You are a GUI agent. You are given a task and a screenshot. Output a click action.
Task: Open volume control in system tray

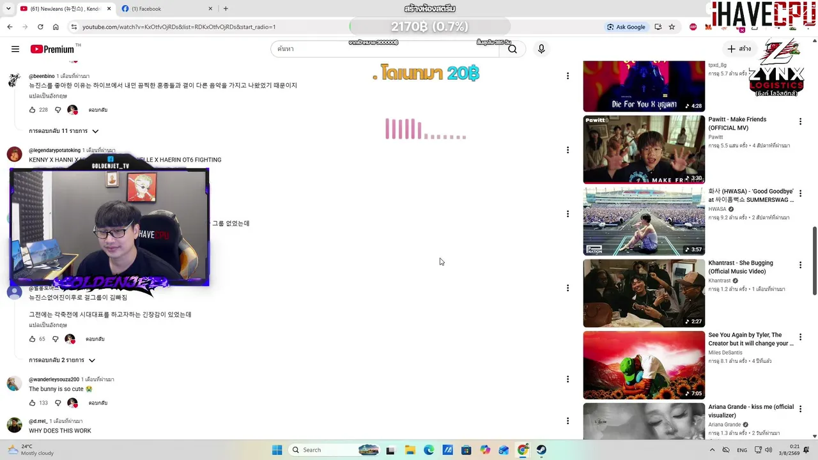tap(768, 450)
